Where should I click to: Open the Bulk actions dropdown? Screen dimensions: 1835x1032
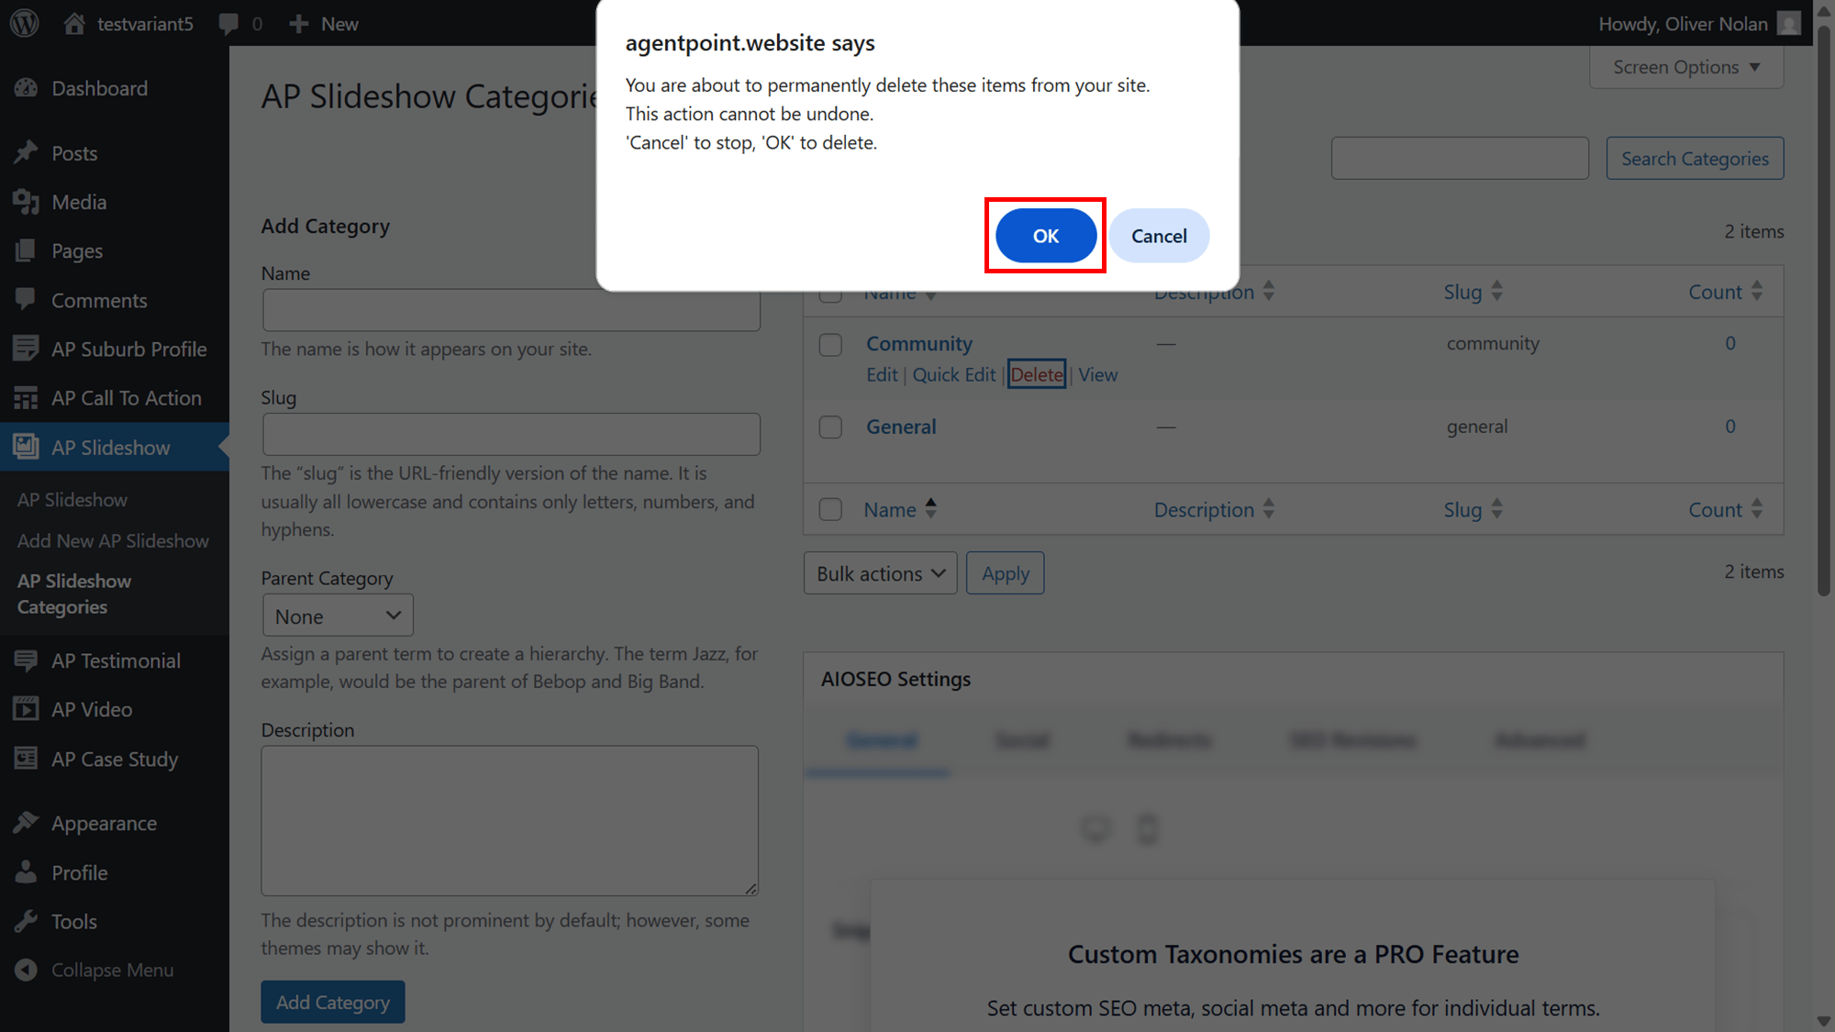(x=881, y=573)
